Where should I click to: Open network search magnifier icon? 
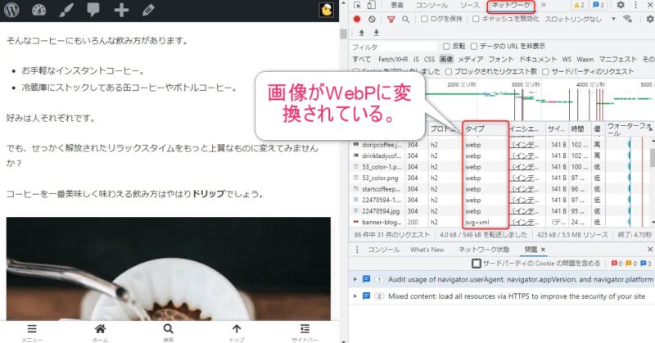pyautogui.click(x=405, y=19)
